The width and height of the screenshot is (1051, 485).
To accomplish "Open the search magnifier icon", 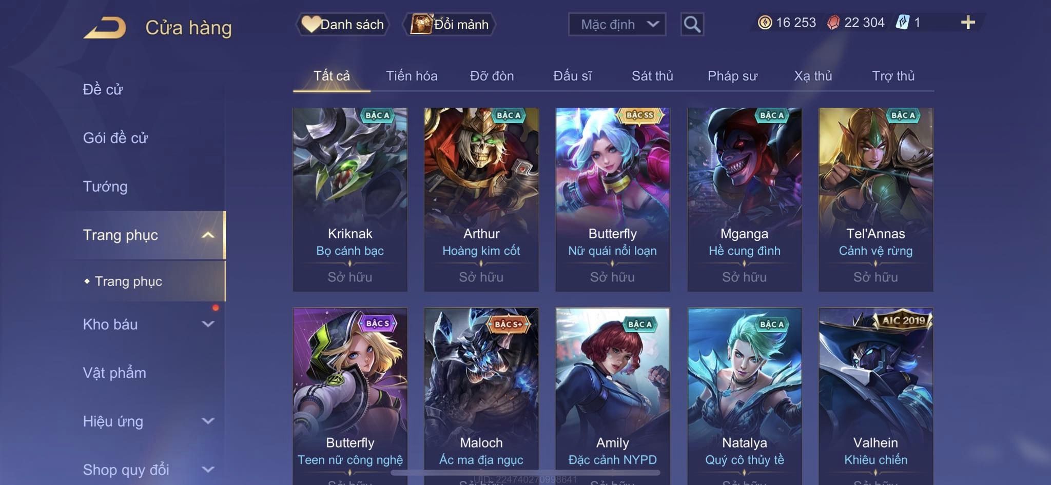I will (x=692, y=24).
